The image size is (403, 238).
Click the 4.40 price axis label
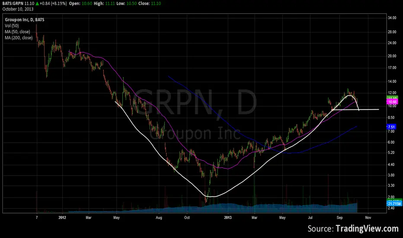tap(391, 165)
